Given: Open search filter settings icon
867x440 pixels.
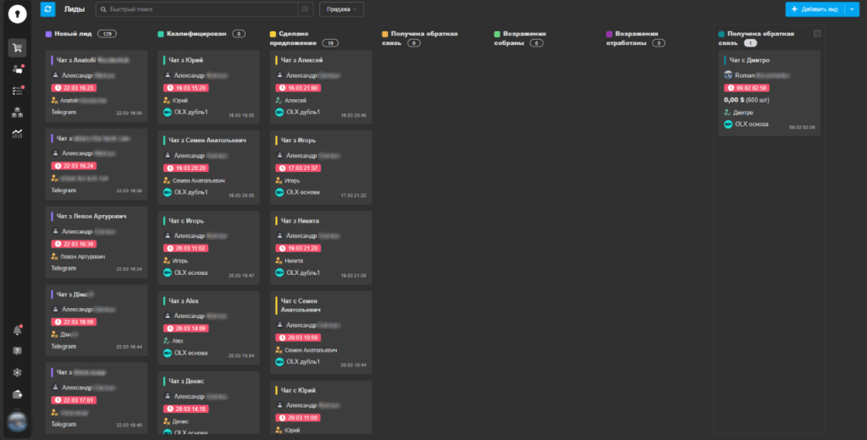Looking at the screenshot, I should [305, 8].
